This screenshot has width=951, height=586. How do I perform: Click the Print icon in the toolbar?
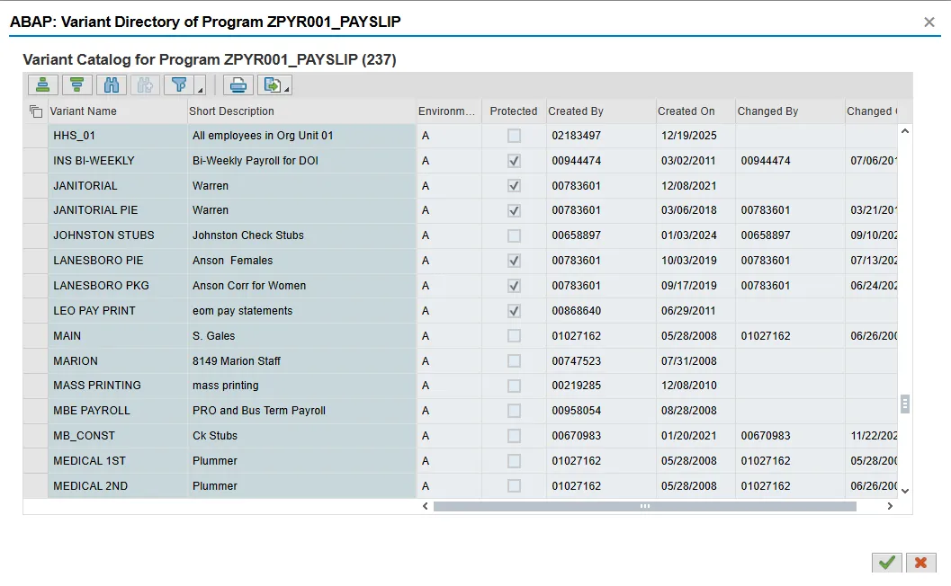point(238,85)
